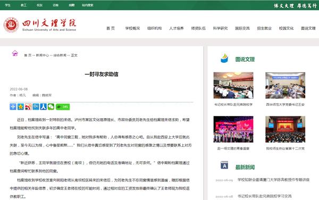Click 站内搜索 in the top green bar
319x200 pixels.
pos(88,5)
